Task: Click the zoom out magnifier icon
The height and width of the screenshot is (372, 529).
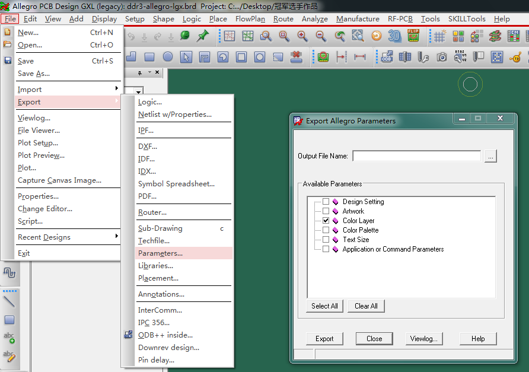Action: coord(321,36)
